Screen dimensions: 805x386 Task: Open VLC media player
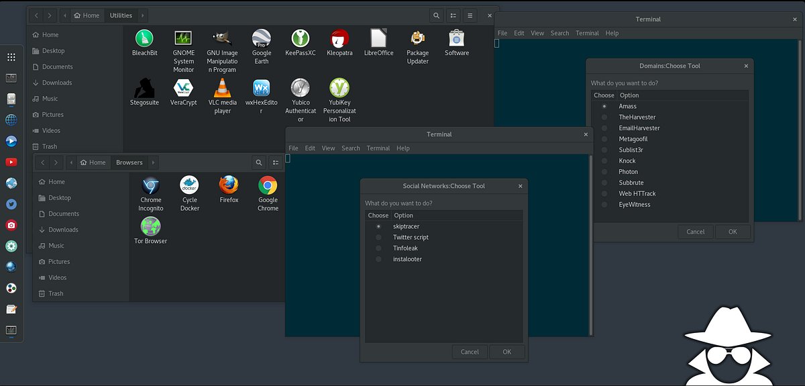222,88
